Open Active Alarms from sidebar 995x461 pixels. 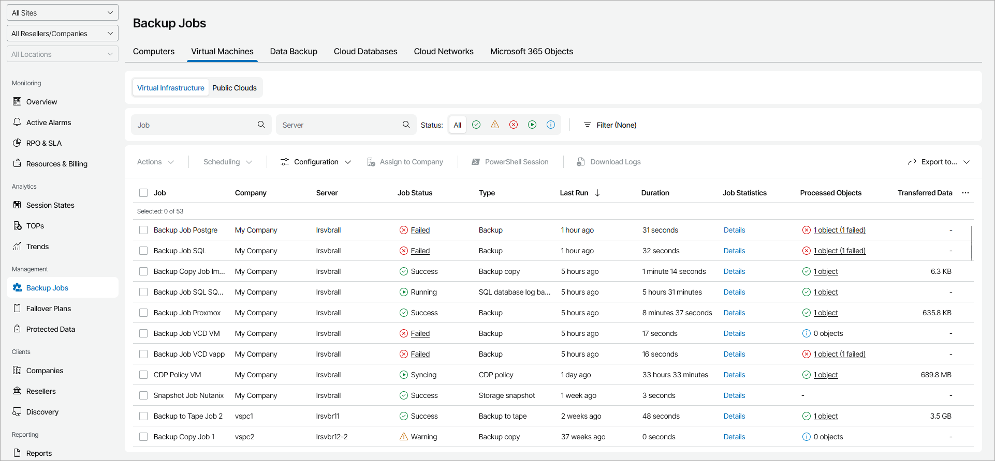(x=49, y=122)
